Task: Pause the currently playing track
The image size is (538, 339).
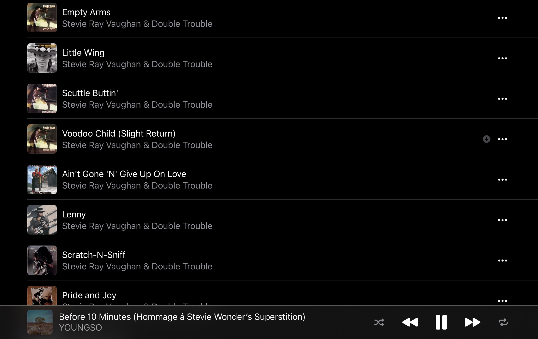Action: pyautogui.click(x=441, y=322)
